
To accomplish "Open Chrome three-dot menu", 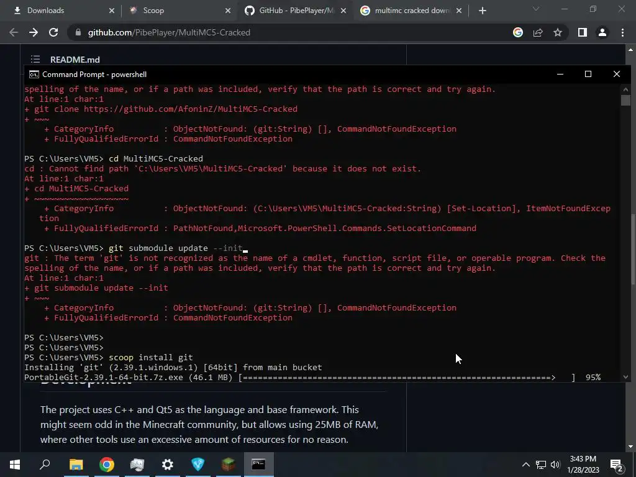I will (622, 32).
